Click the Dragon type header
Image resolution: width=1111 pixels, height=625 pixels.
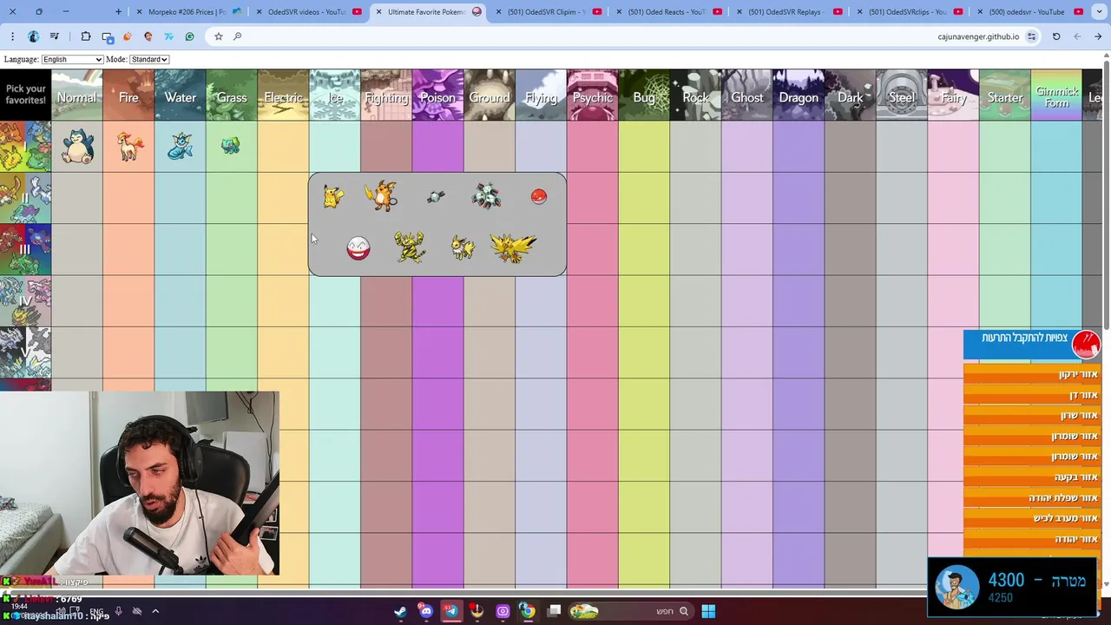799,95
